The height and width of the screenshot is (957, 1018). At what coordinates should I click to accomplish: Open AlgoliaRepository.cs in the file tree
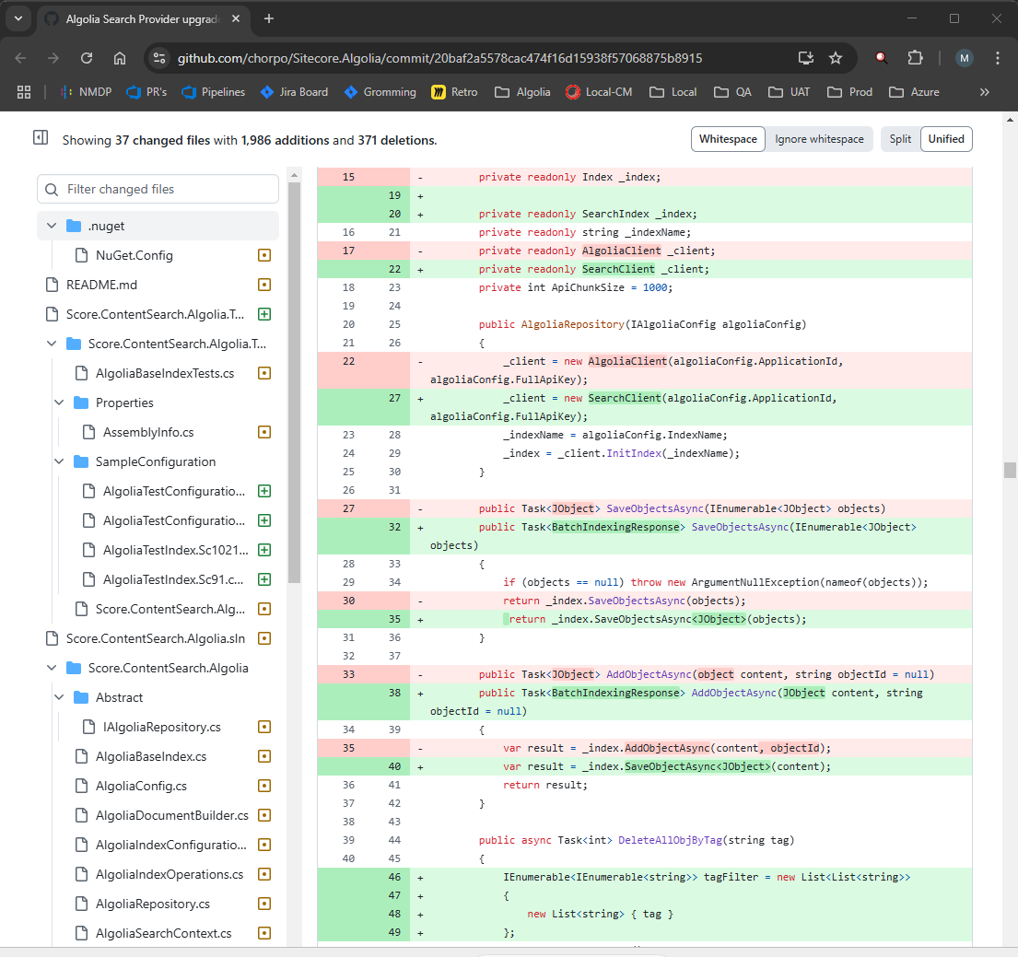coord(152,904)
